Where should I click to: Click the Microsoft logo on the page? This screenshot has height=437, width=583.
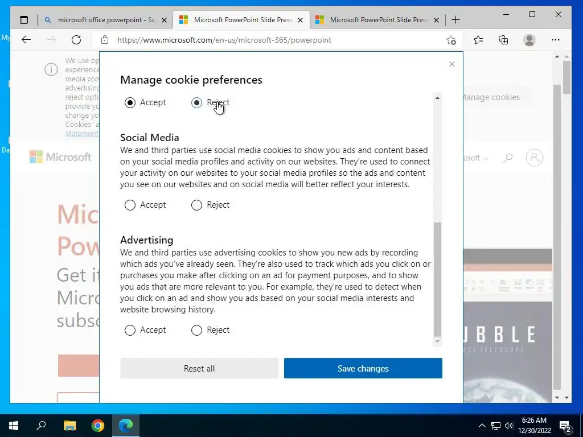coord(60,157)
